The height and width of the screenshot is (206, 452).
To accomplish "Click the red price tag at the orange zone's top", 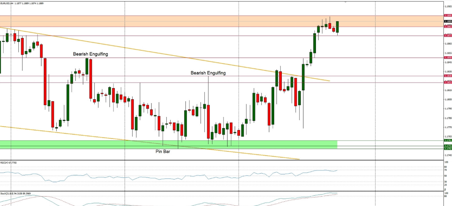I will click(448, 16).
